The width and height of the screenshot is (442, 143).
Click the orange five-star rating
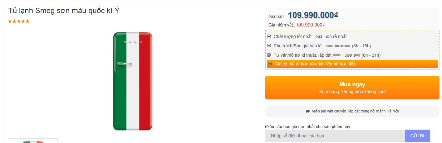coord(19,21)
